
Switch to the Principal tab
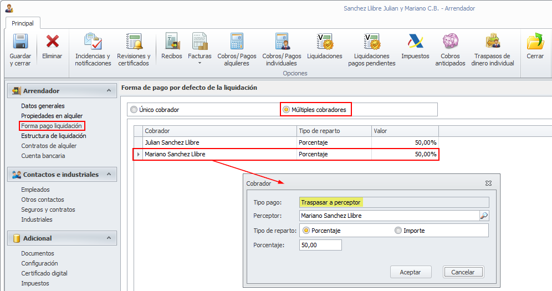[x=23, y=23]
